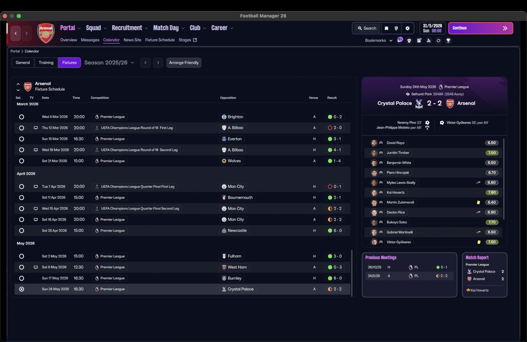Click Declan Rice's substitution arrow icon

click(478, 212)
